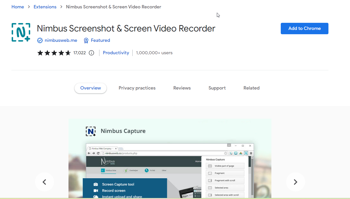350x199 pixels.
Task: View the Related tab
Action: (251, 88)
